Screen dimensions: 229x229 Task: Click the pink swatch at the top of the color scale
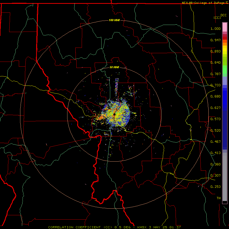click(225, 27)
